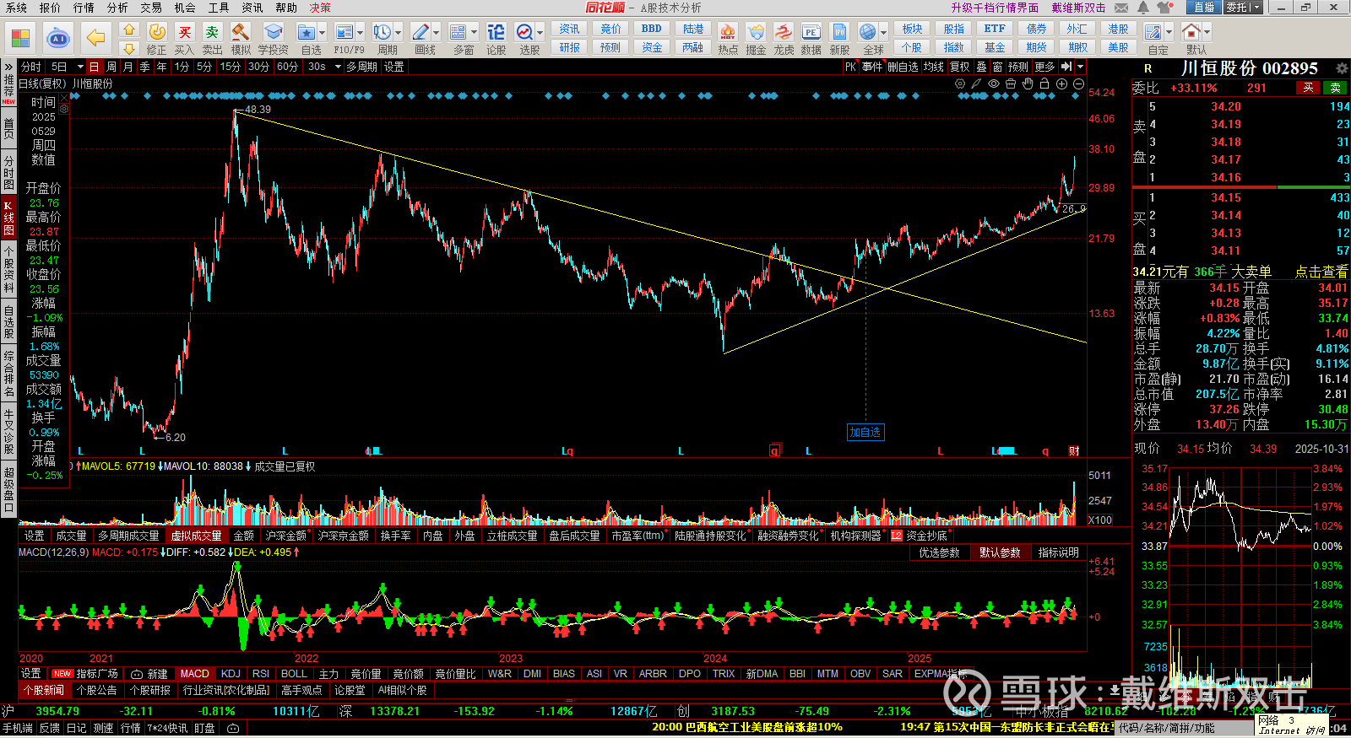The image size is (1351, 738).
Task: Click the 资讯 news button
Action: click(x=570, y=29)
